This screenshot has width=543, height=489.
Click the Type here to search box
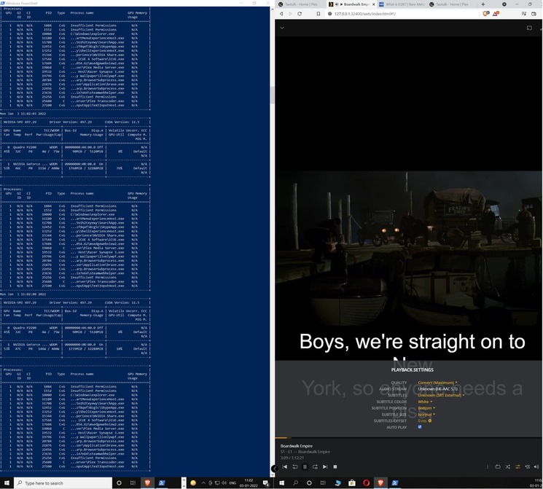pos(63,482)
